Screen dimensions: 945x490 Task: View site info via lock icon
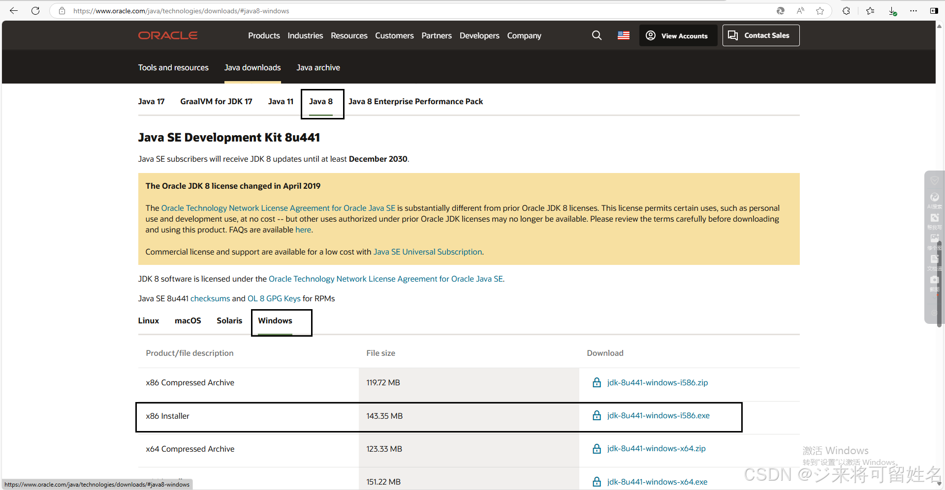click(62, 11)
